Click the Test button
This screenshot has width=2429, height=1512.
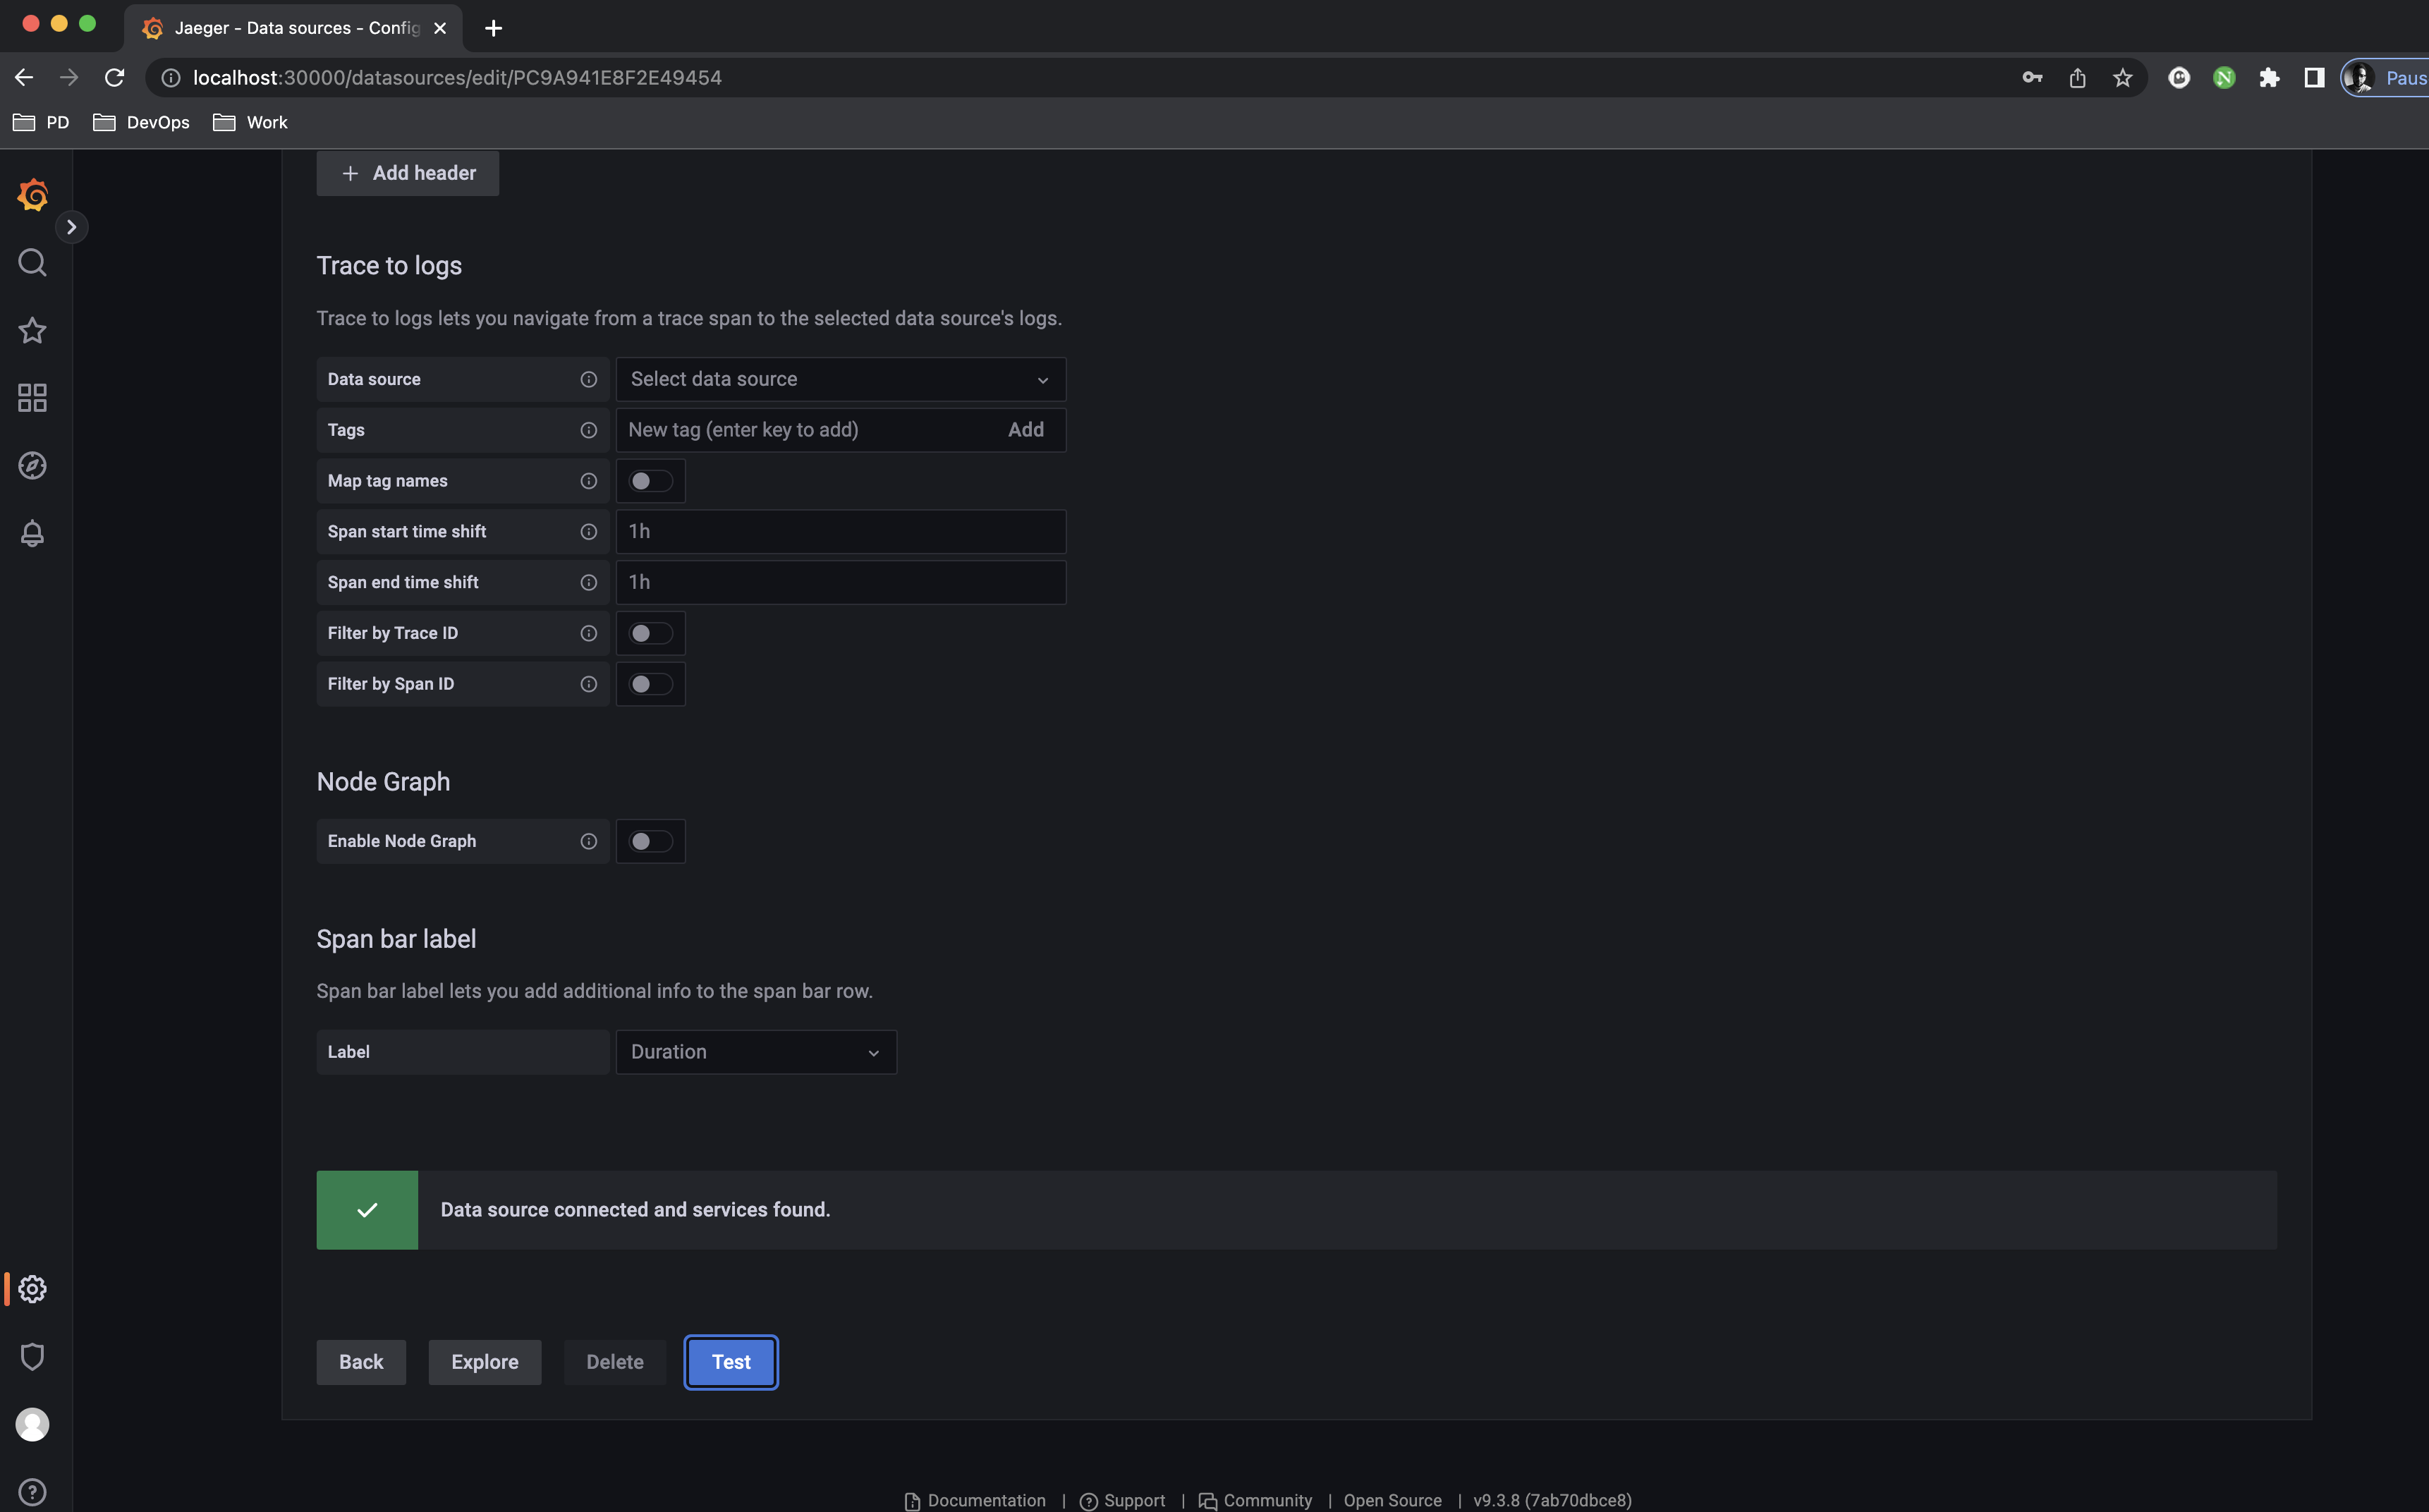coord(730,1362)
